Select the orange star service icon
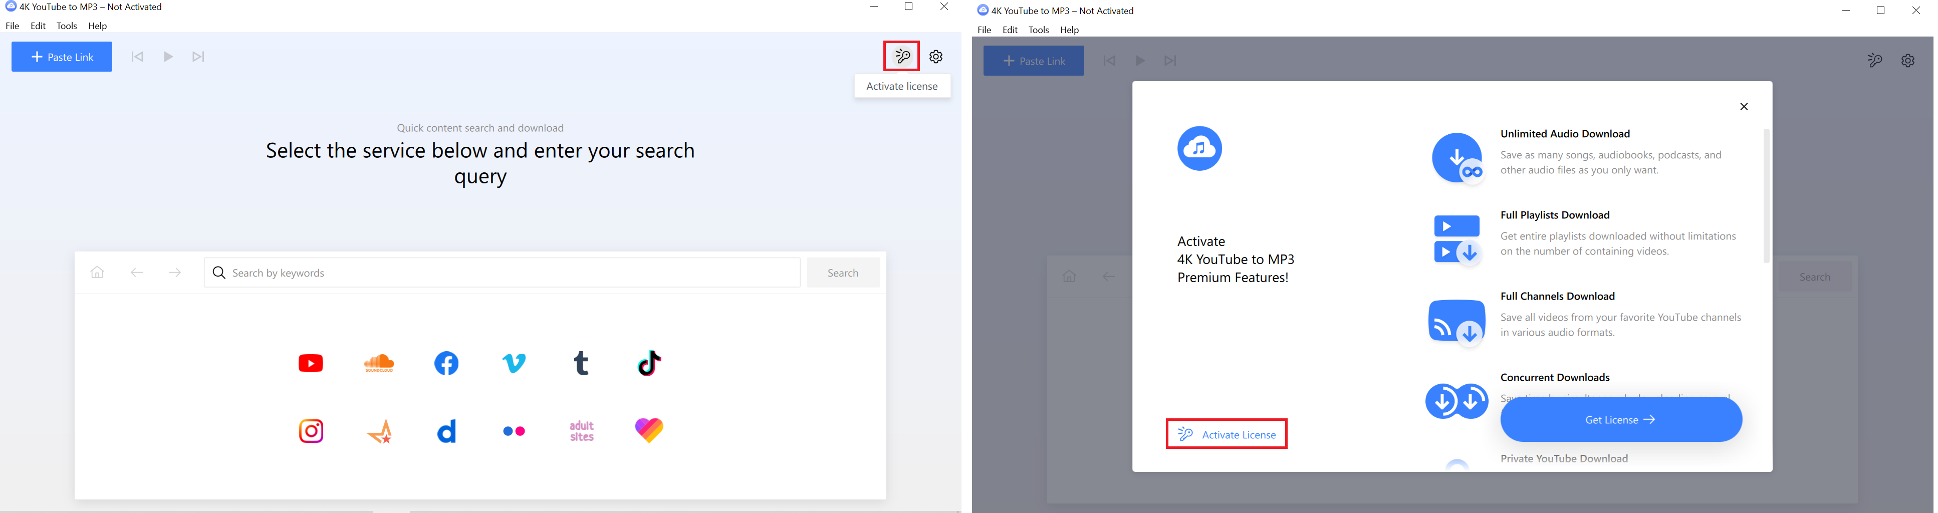 381,431
